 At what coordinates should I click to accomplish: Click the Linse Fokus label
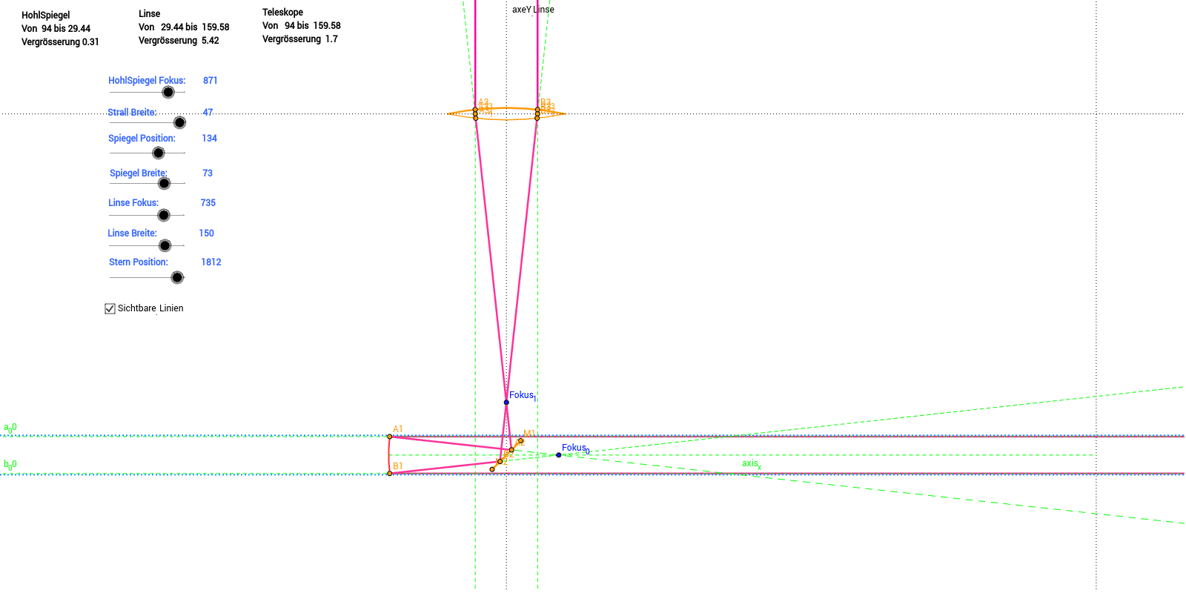click(x=133, y=203)
